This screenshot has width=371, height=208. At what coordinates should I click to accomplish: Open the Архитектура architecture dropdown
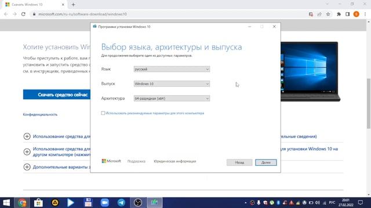click(172, 98)
